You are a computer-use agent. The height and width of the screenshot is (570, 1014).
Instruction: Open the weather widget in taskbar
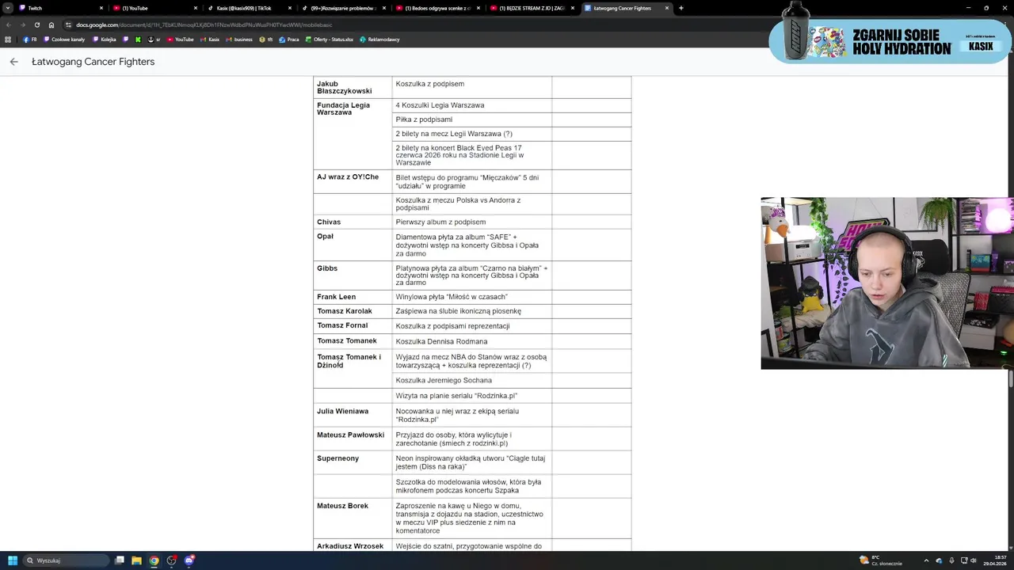[881, 560]
